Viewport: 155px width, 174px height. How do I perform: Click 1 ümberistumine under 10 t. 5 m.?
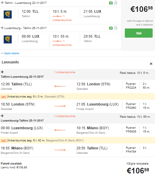pos(62,18)
